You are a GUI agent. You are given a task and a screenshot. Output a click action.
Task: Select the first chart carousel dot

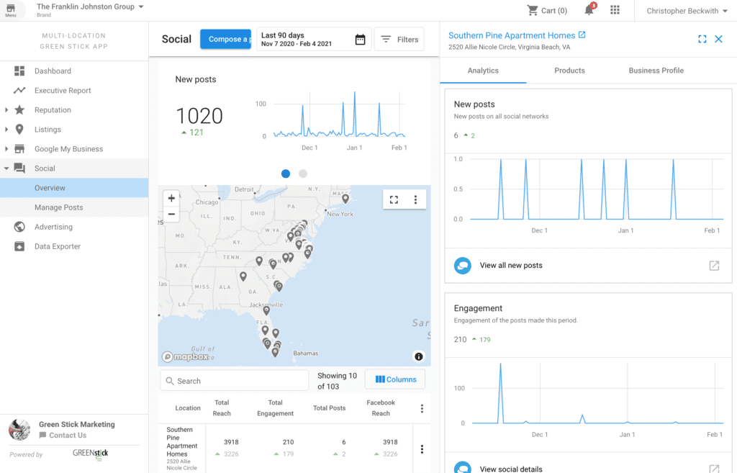[x=286, y=174]
